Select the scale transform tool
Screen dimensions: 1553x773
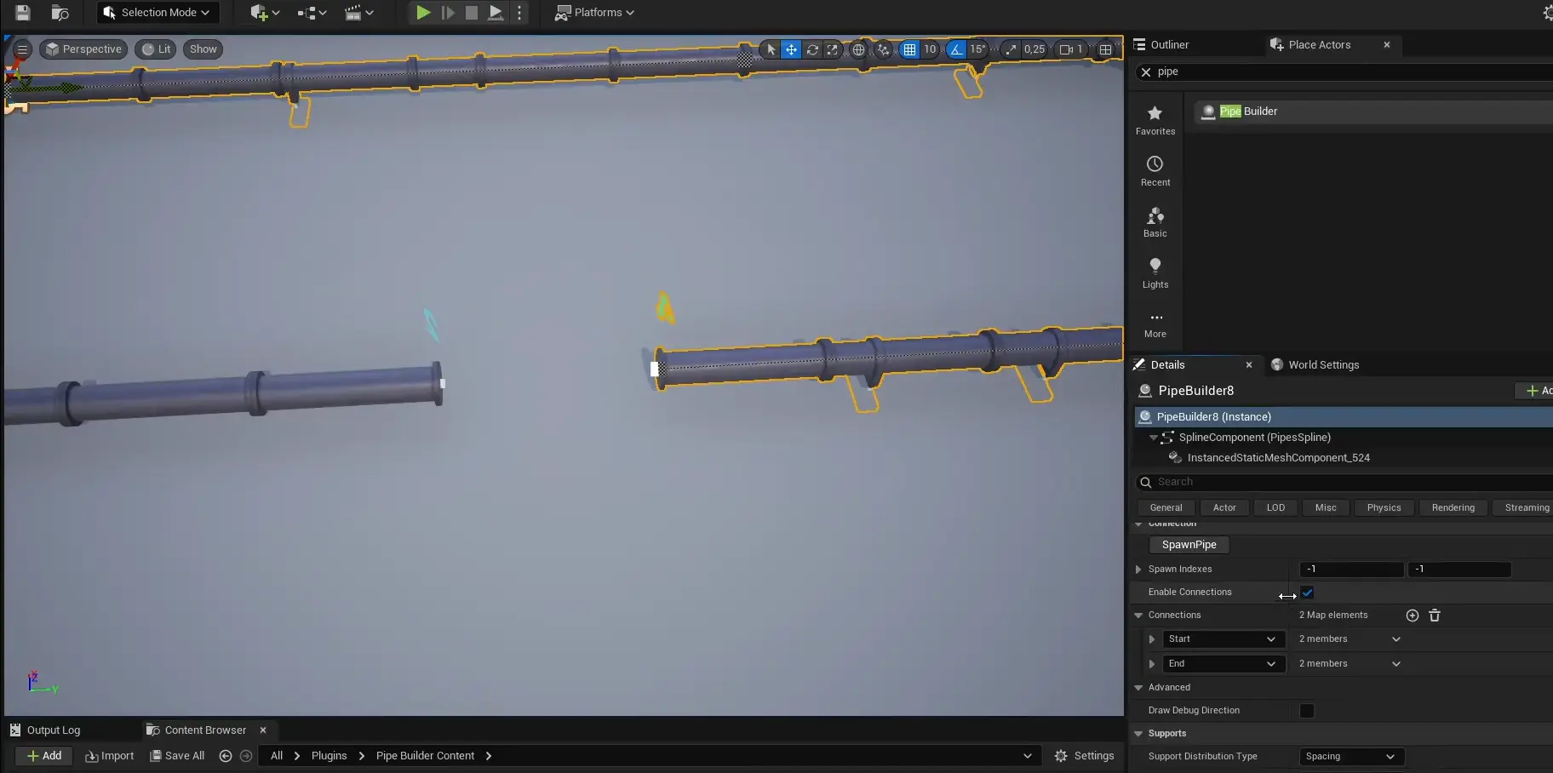coord(833,49)
